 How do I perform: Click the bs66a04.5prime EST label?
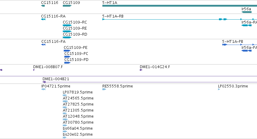tap(78, 128)
